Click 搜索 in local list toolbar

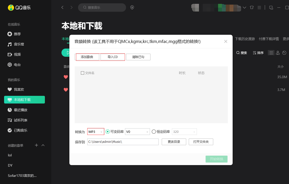[242, 53]
